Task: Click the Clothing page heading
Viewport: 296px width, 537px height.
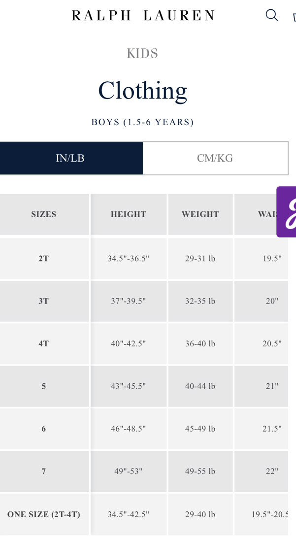Action: tap(143, 91)
